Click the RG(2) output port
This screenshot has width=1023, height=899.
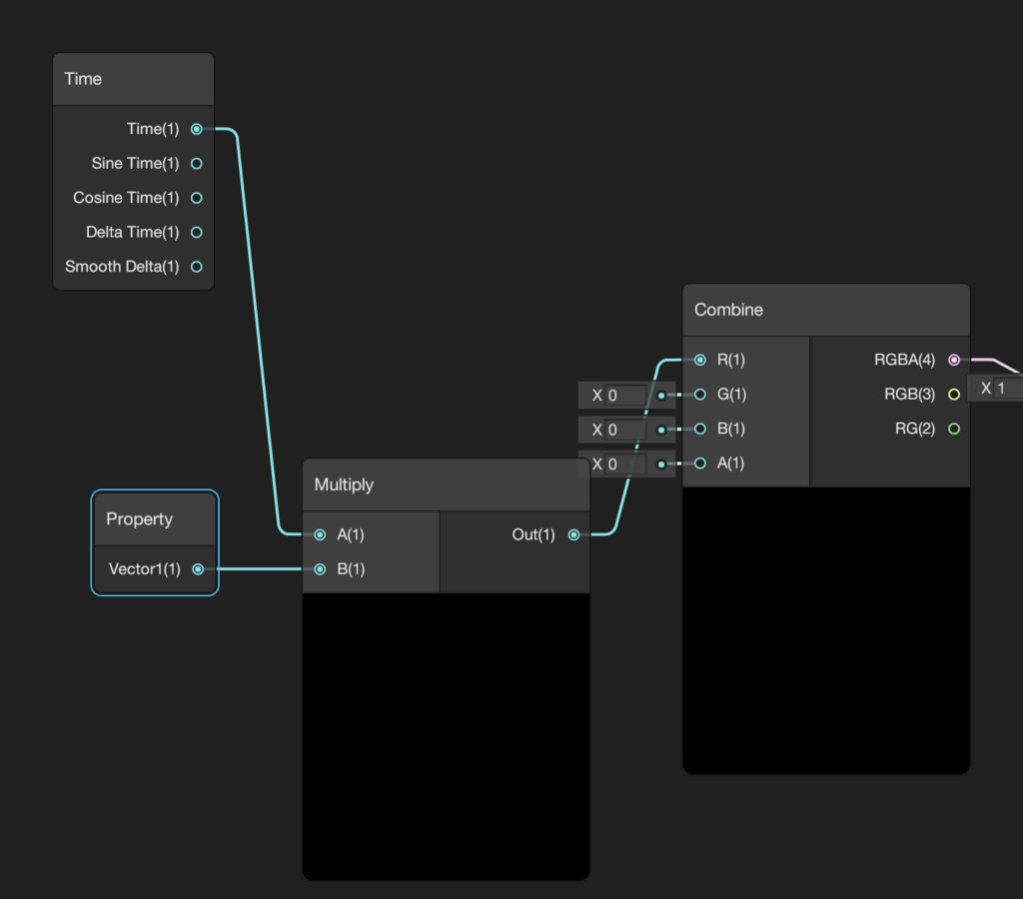pos(954,430)
